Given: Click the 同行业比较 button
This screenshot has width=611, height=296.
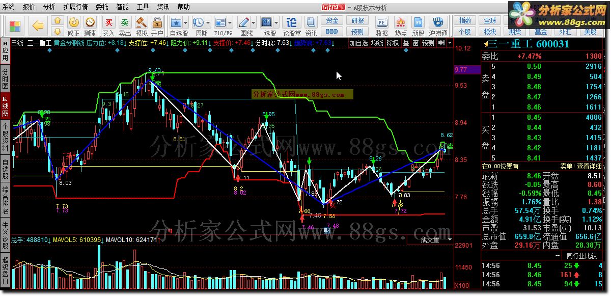Looking at the screenshot, I should point(581,256).
